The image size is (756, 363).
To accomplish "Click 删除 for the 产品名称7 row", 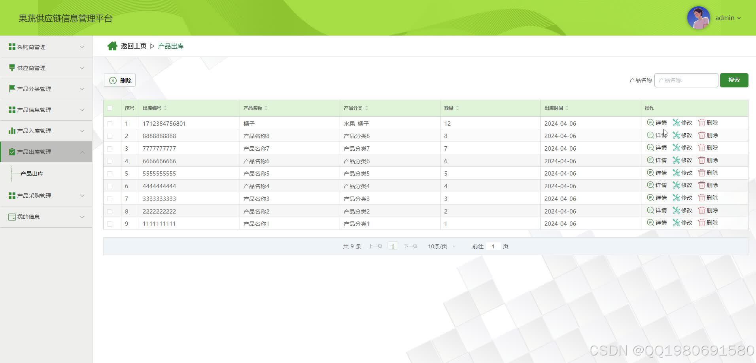I will point(708,147).
